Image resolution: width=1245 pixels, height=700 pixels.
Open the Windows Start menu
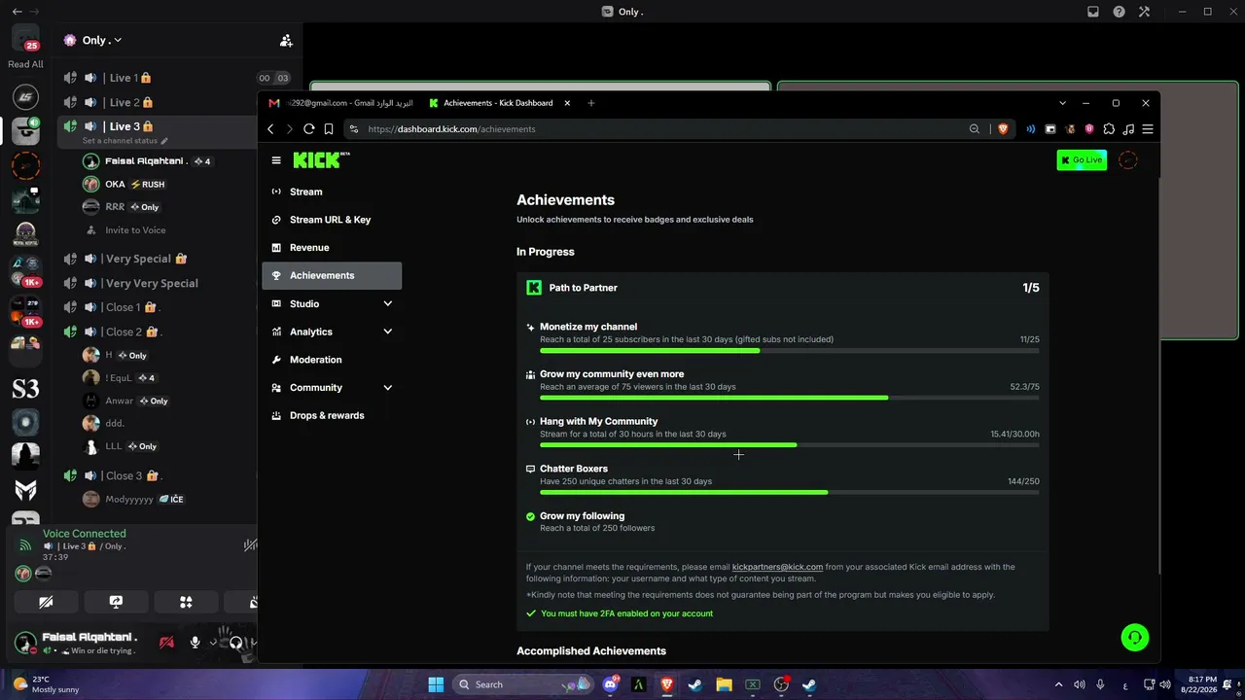click(436, 684)
